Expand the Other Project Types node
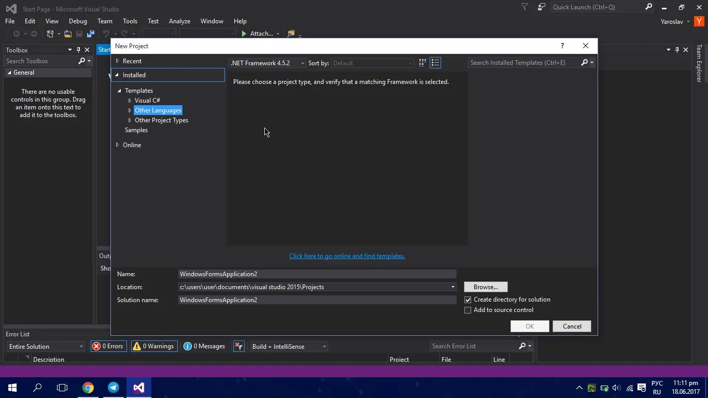 [130, 120]
